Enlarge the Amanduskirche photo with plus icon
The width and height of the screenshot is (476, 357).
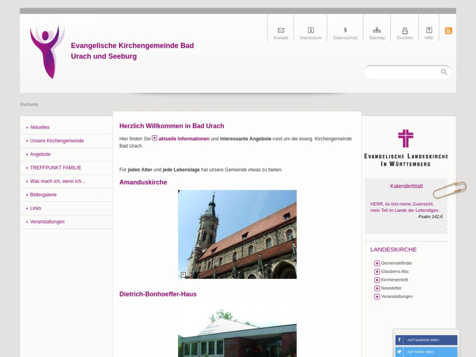tap(183, 275)
